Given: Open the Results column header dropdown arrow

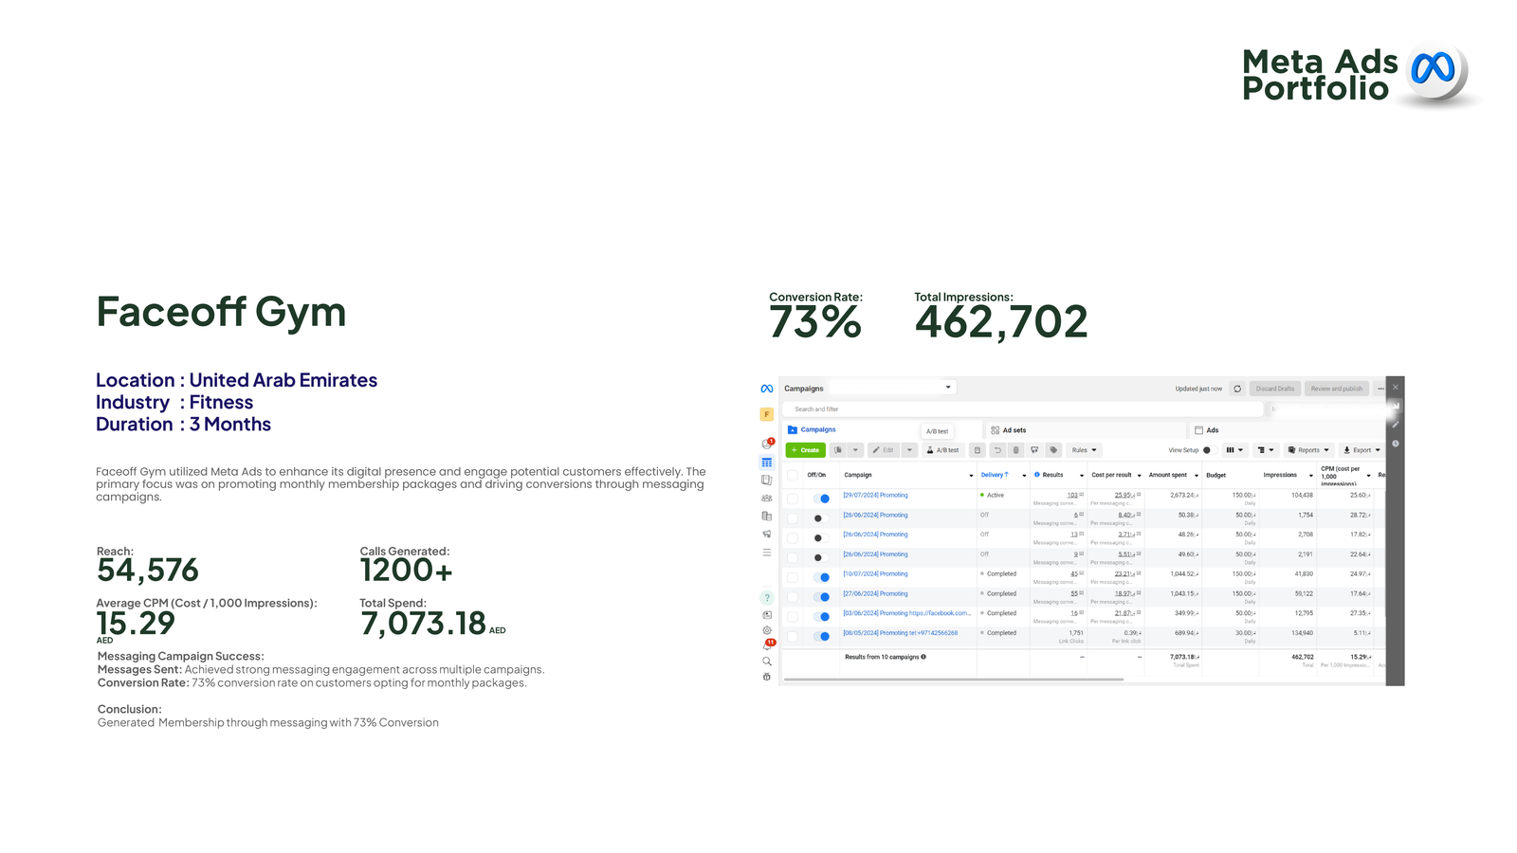Looking at the screenshot, I should coord(1082,476).
